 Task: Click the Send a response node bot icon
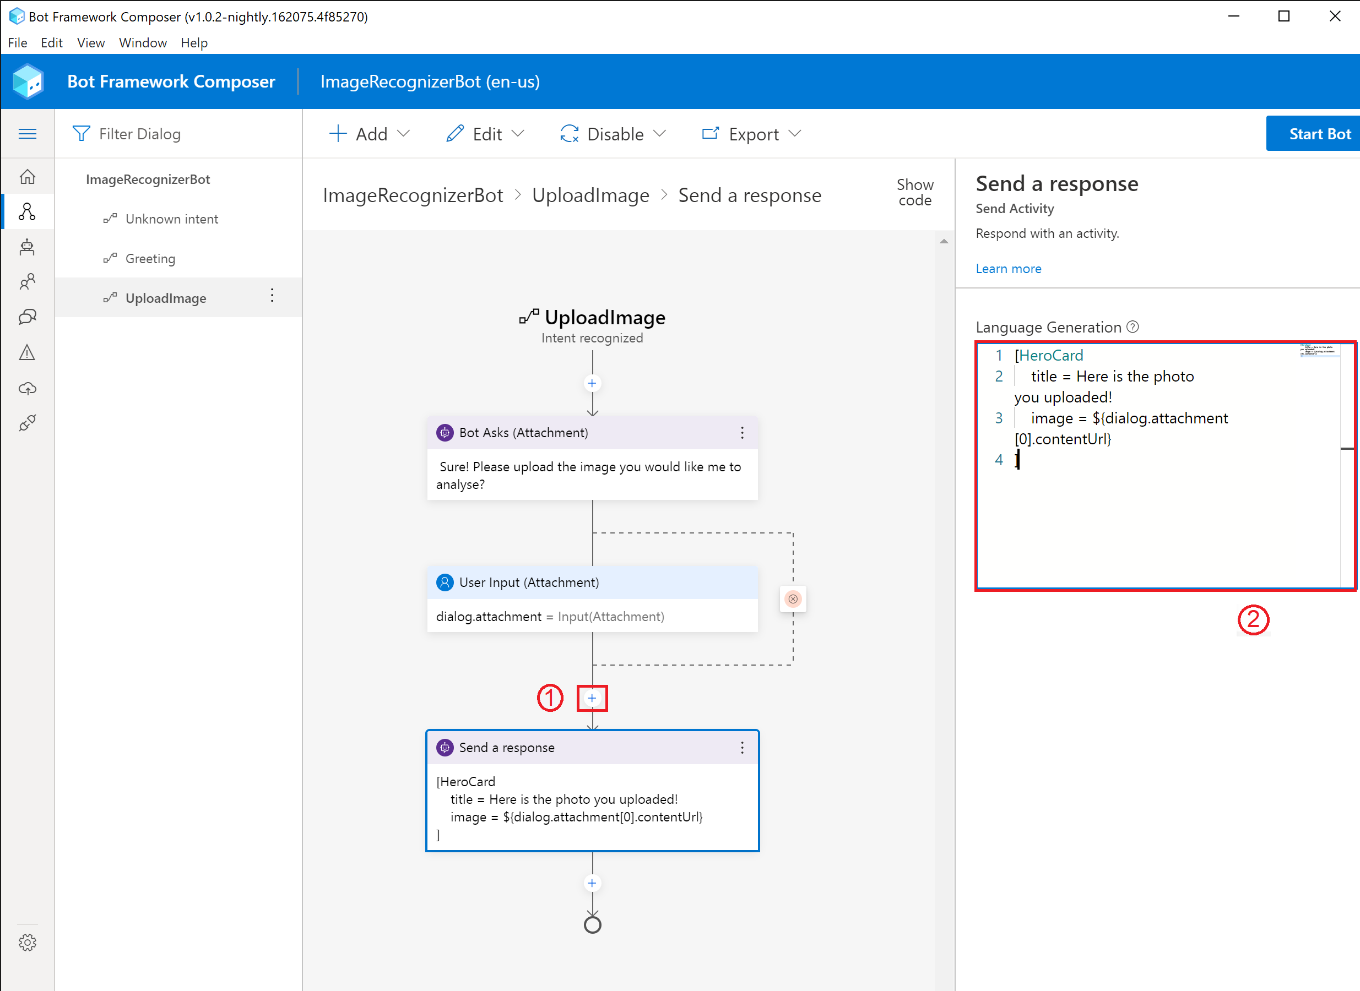pos(445,748)
